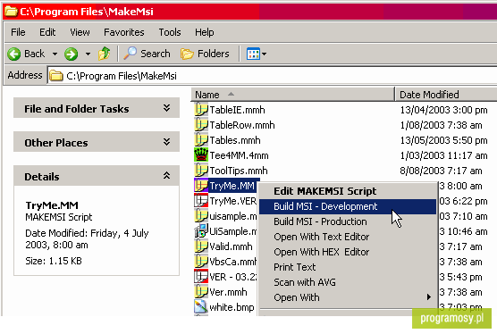Choose Build MSI - Production

[348, 221]
